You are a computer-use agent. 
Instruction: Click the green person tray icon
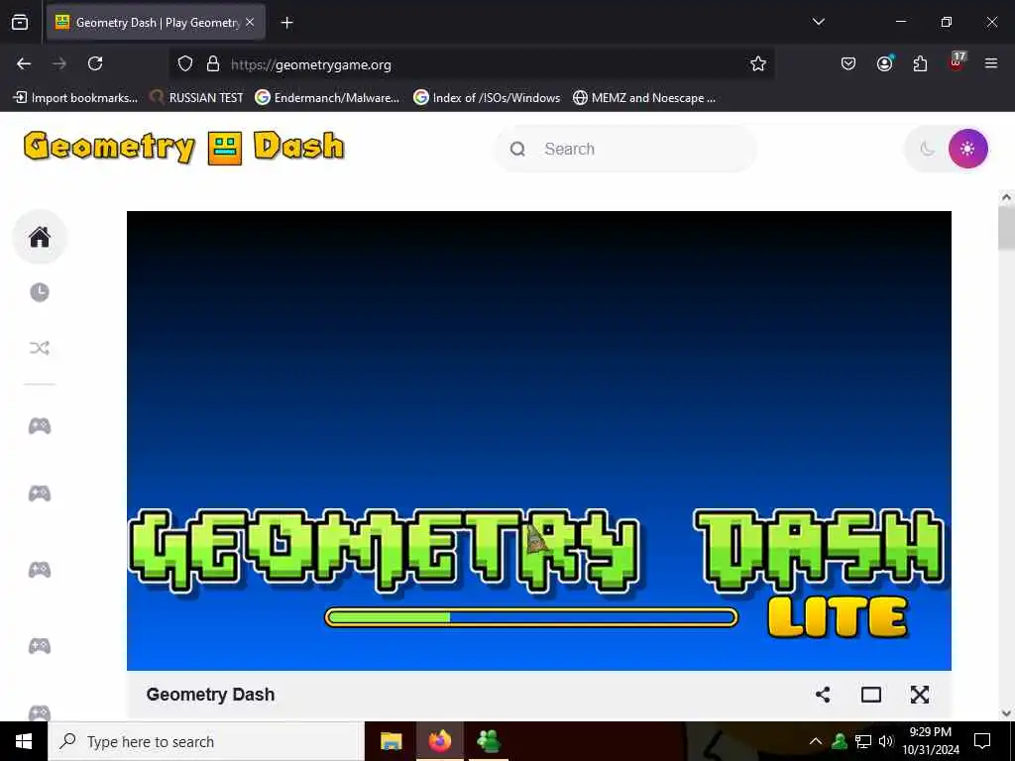pos(840,741)
